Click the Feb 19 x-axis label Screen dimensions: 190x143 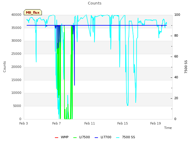click(156, 123)
